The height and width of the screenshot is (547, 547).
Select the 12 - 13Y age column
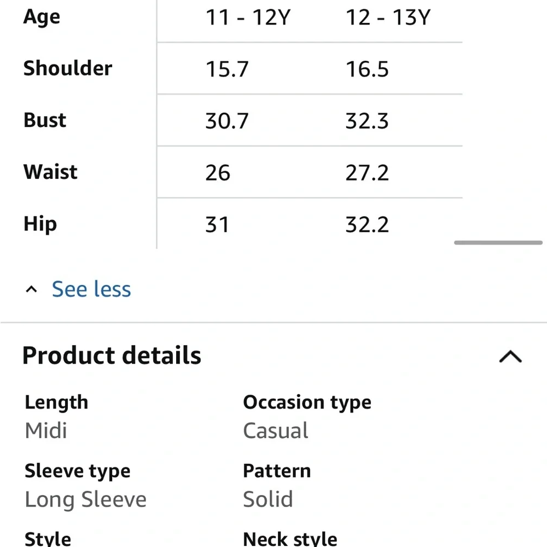coord(388,18)
